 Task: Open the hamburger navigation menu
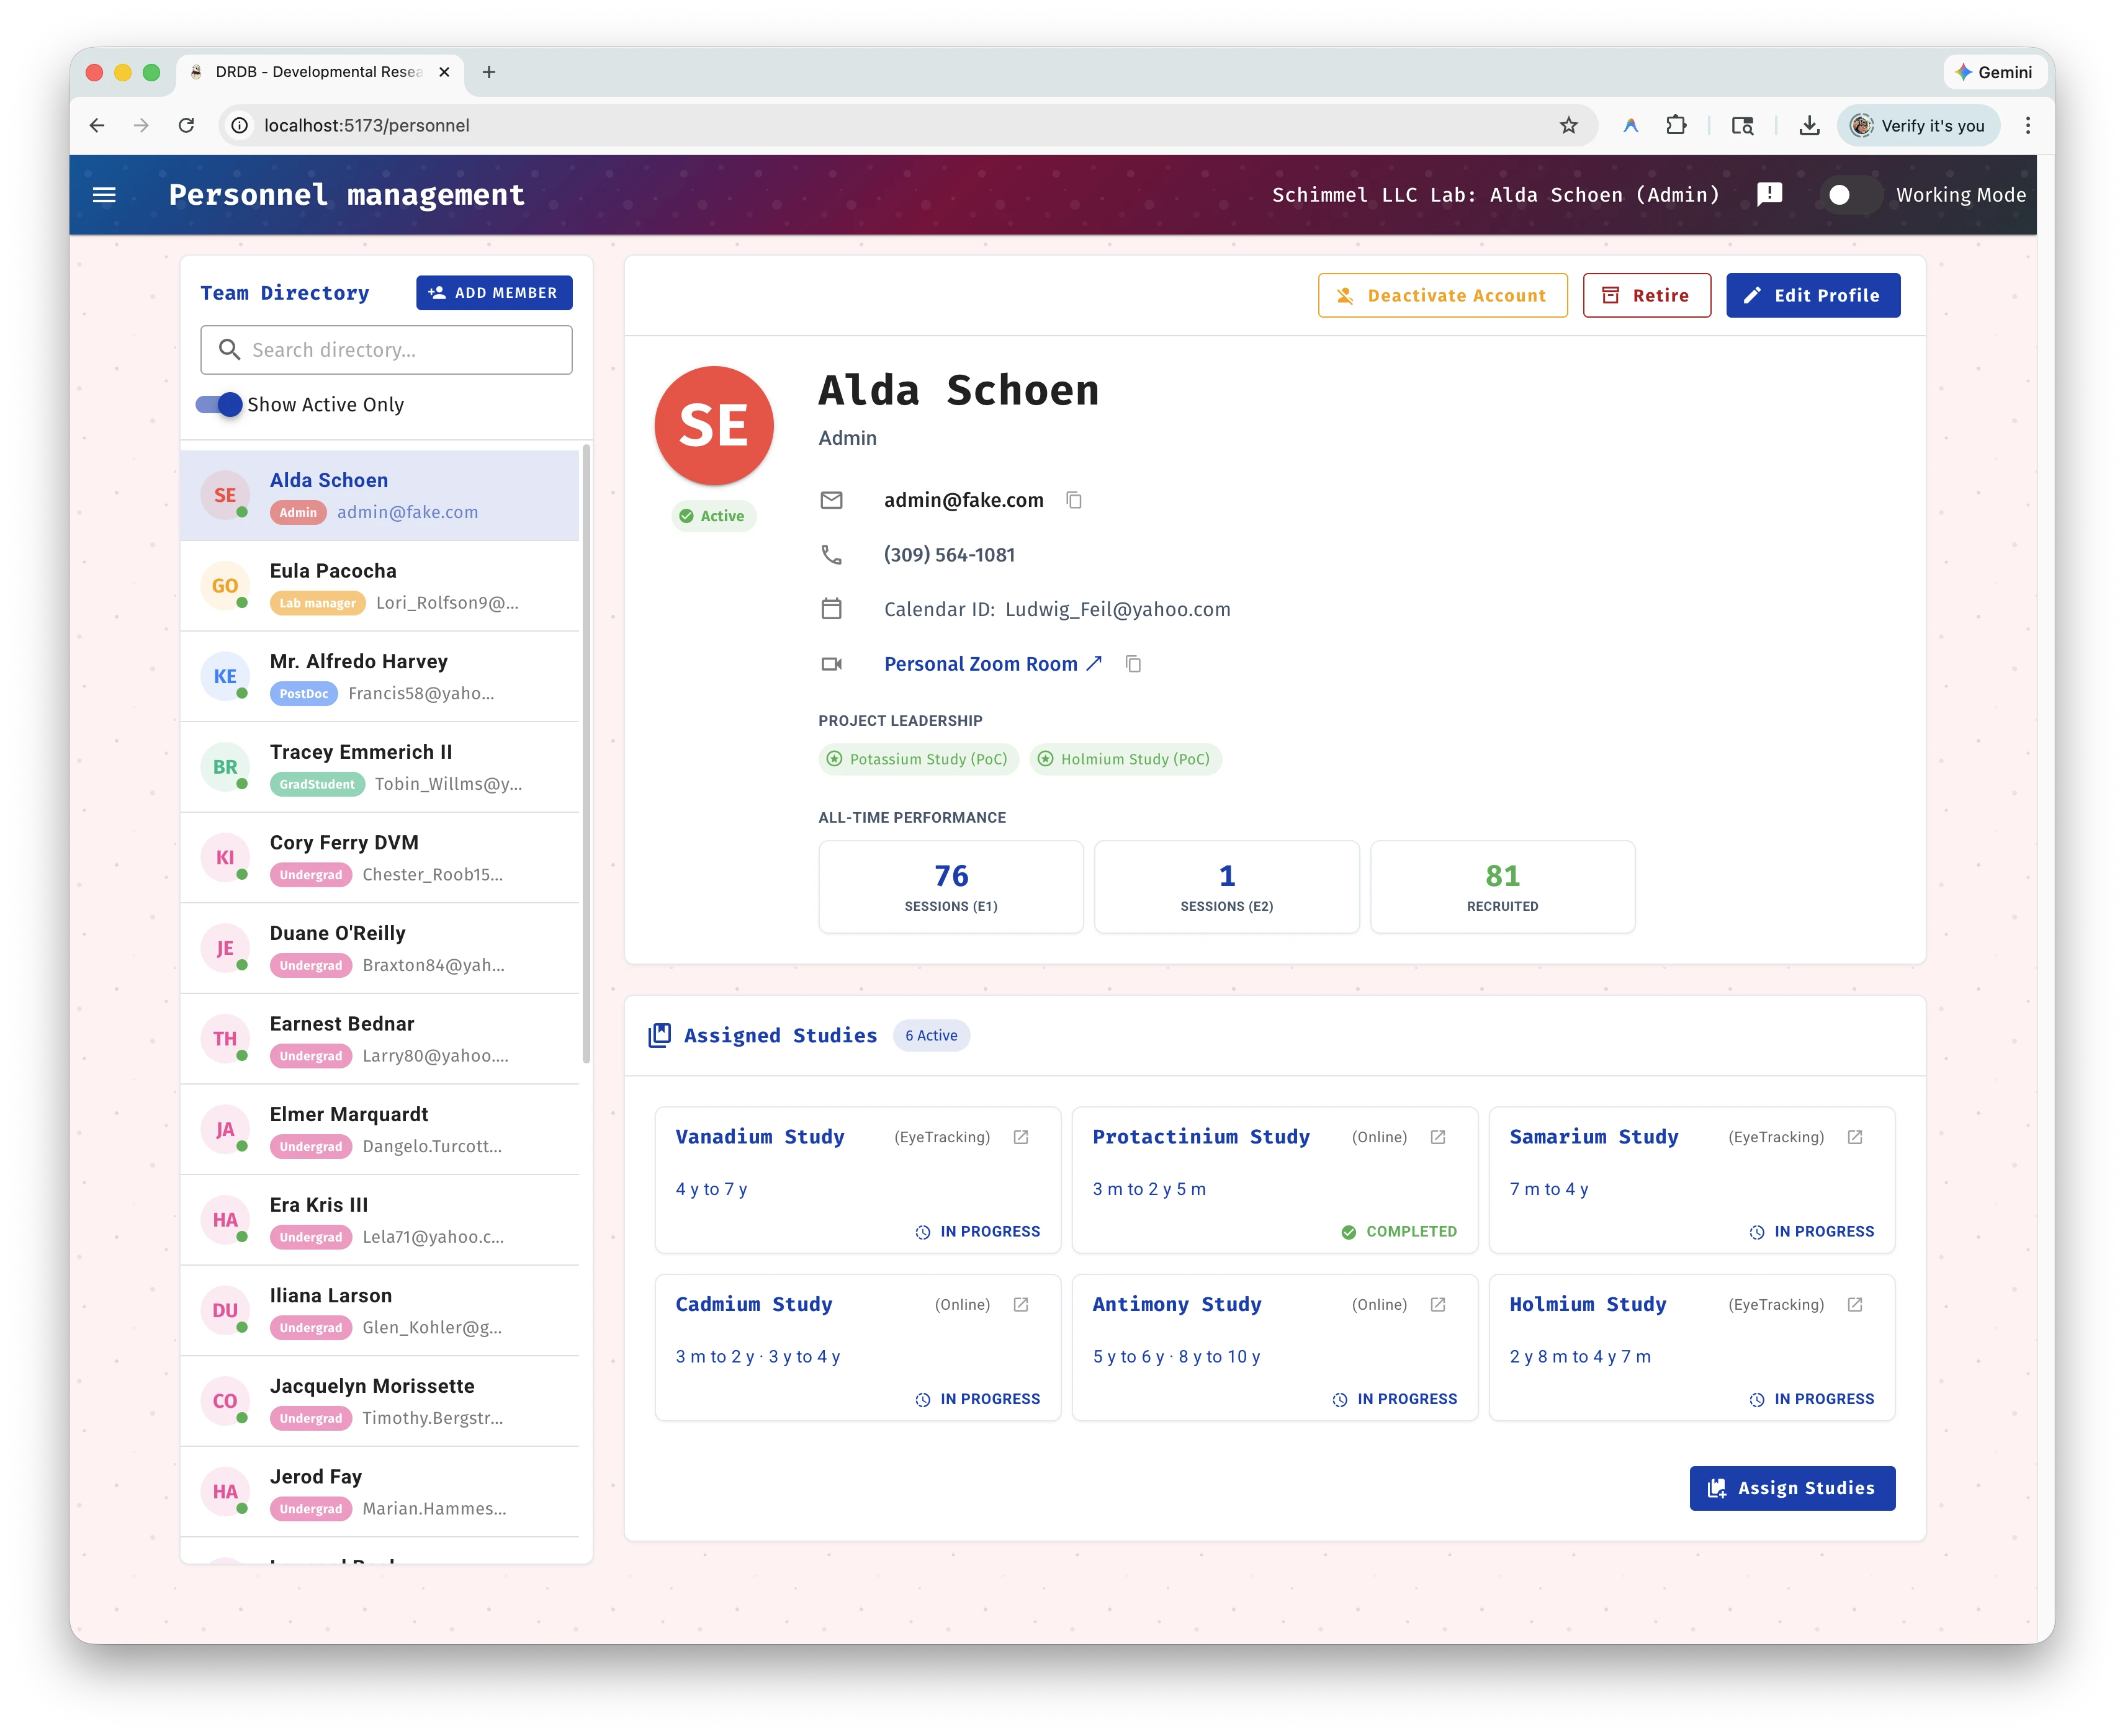pos(104,195)
